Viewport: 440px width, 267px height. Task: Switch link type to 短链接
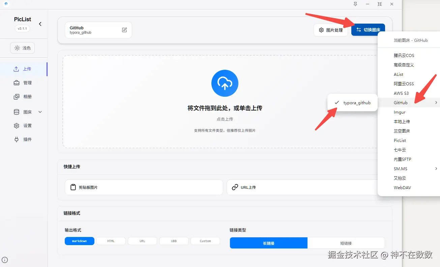(x=346, y=243)
